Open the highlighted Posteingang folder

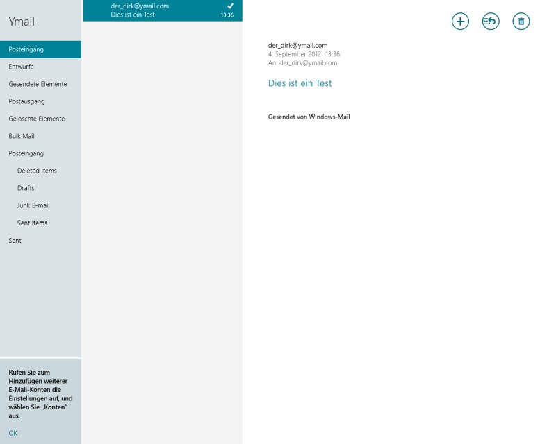(40, 49)
